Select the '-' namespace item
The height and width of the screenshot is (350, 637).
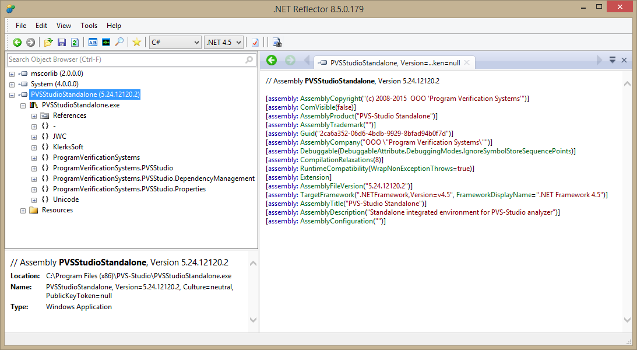pyautogui.click(x=54, y=126)
